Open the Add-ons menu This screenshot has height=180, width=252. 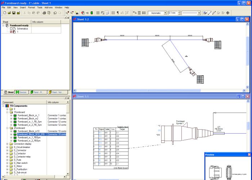[48, 7]
